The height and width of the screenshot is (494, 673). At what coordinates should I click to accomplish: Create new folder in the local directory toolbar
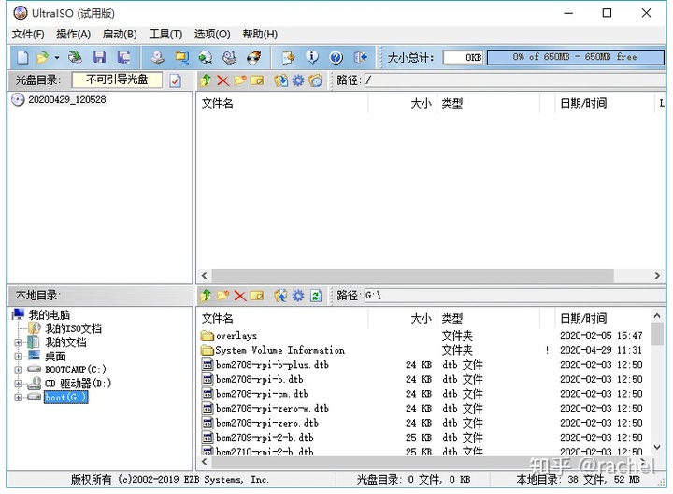coord(222,296)
